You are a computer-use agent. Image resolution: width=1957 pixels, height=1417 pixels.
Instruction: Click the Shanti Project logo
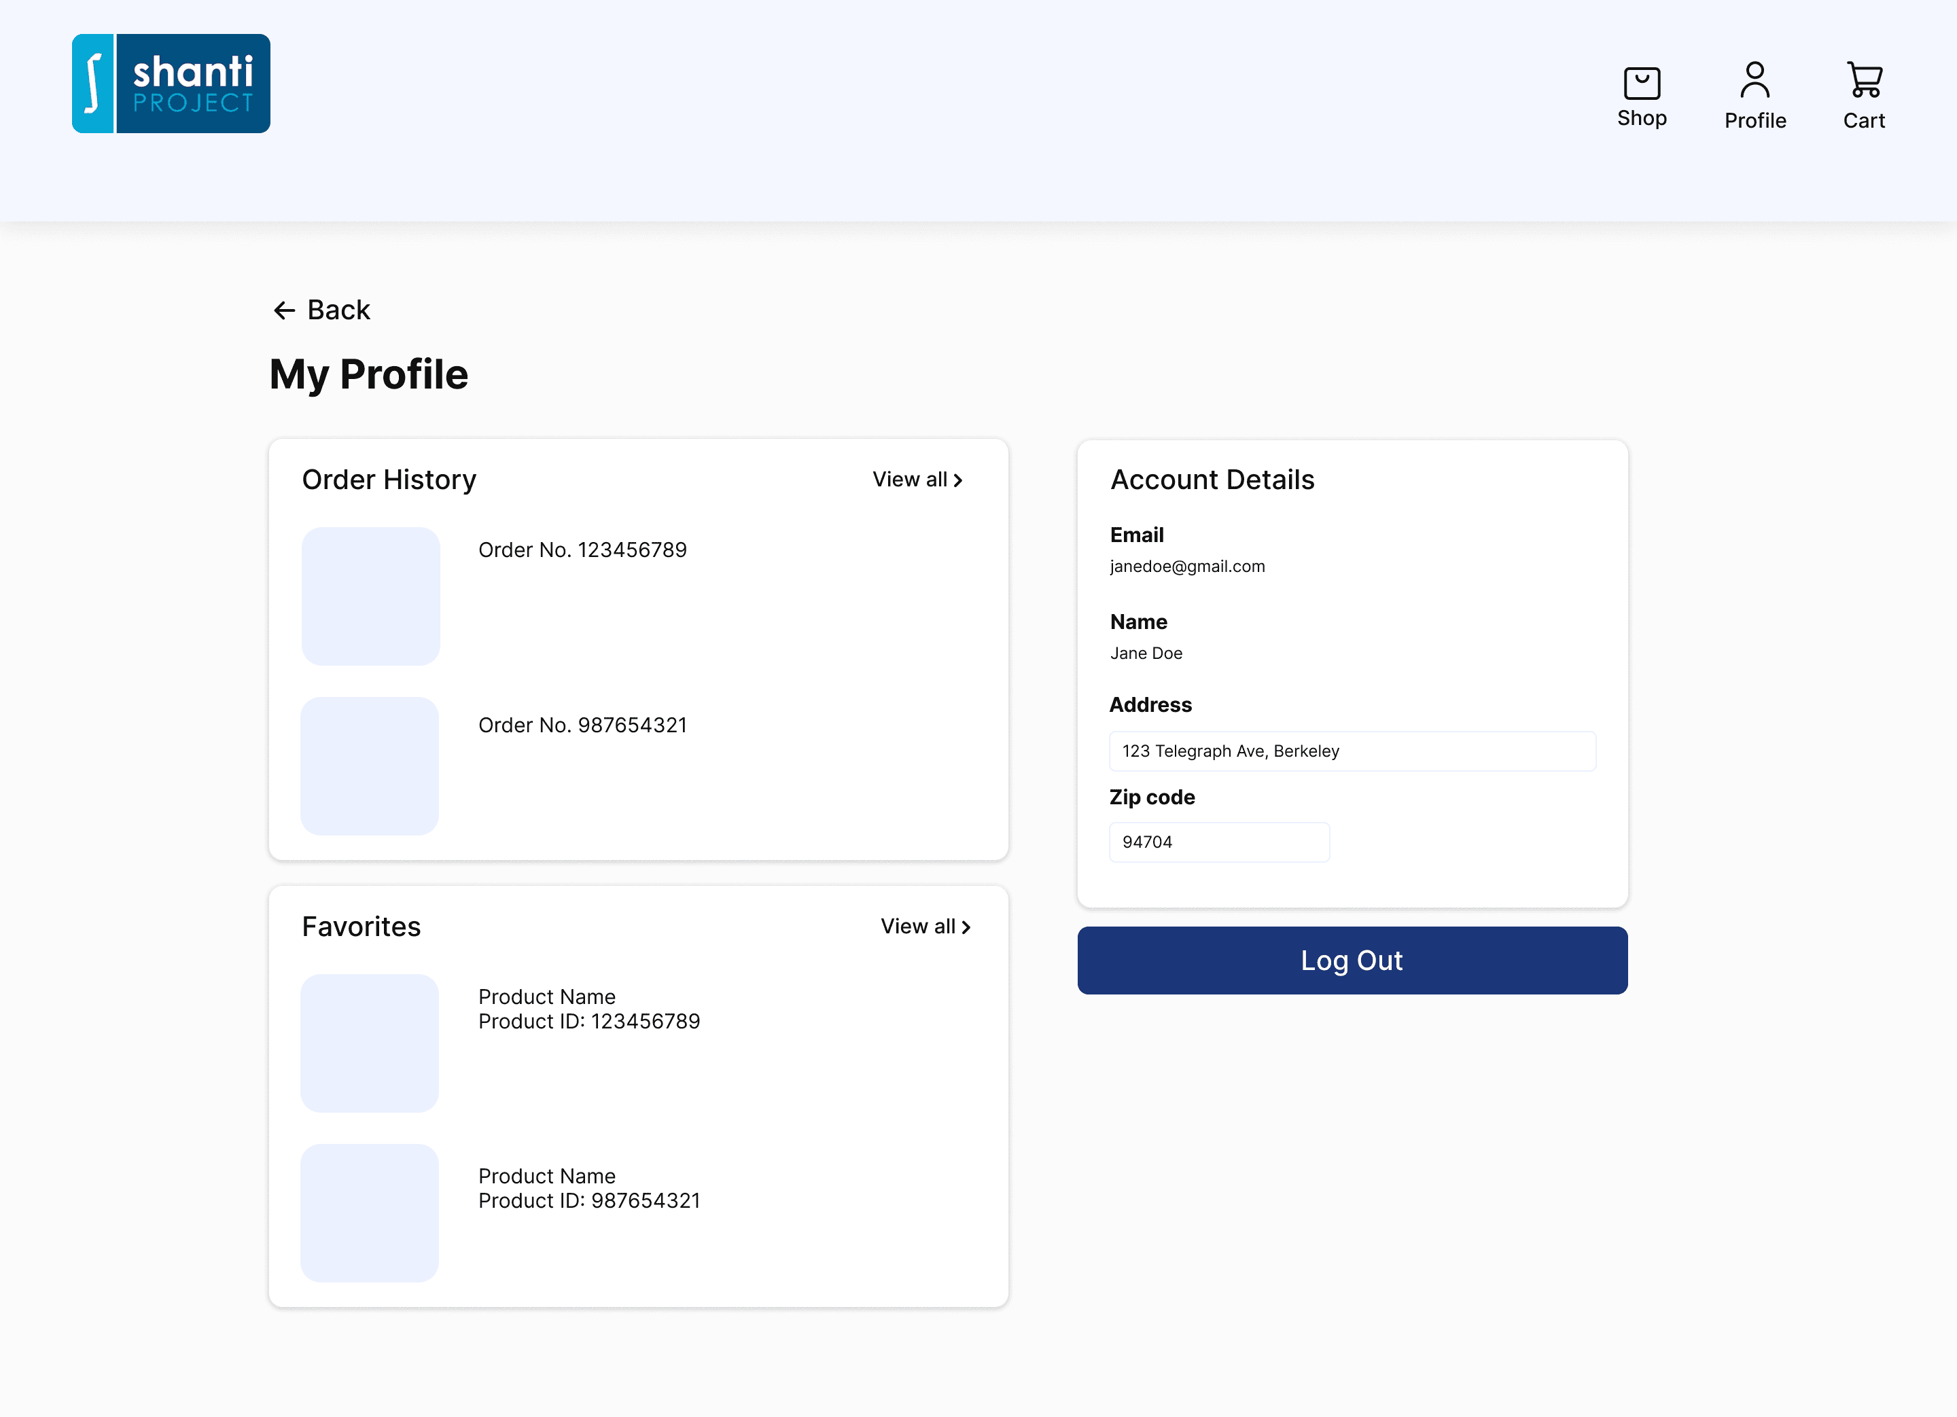coord(171,84)
